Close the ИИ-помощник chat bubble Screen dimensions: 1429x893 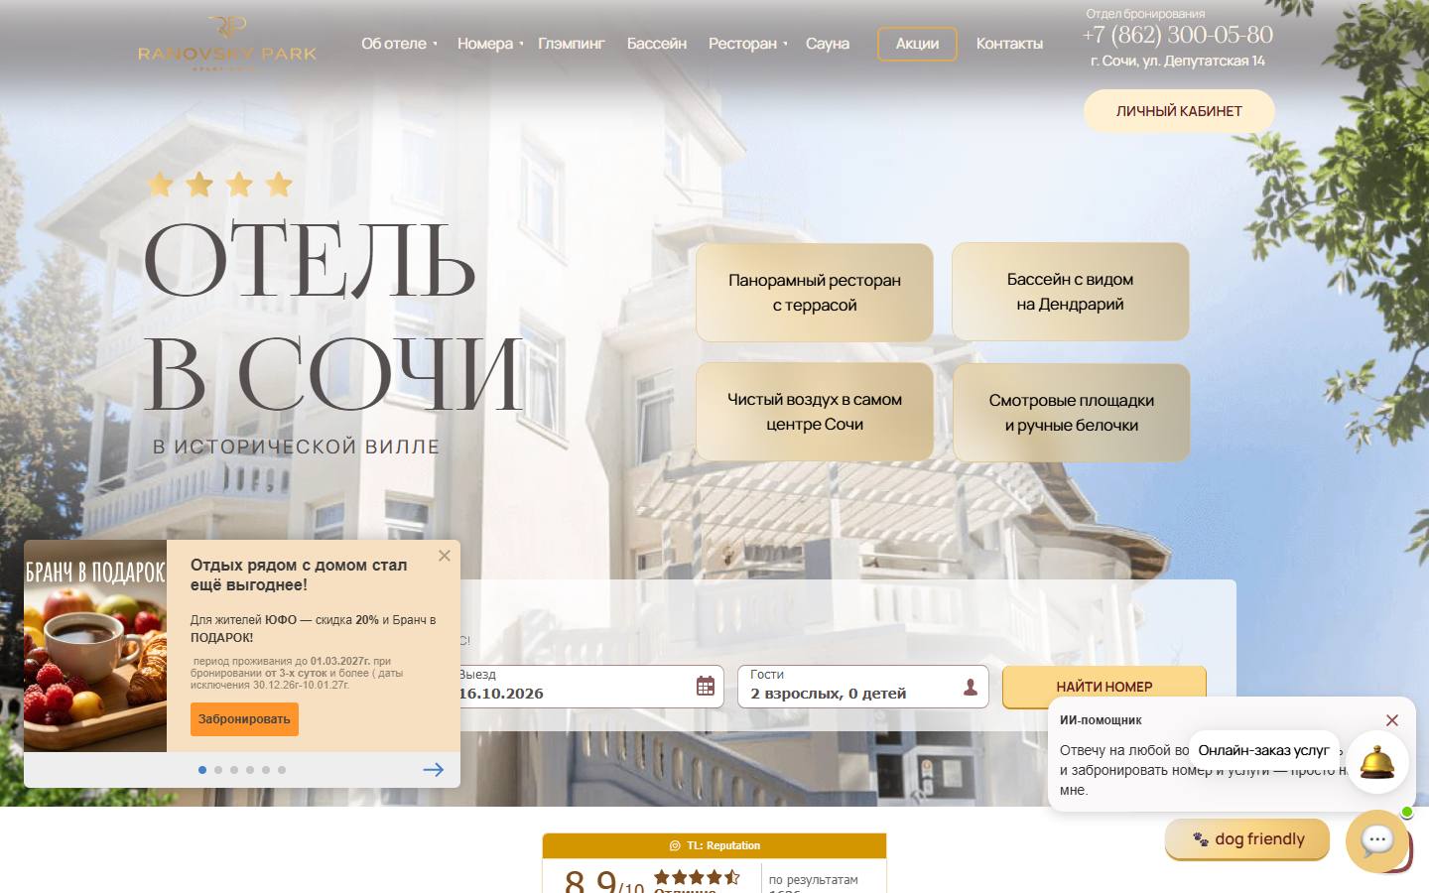[x=1392, y=720]
